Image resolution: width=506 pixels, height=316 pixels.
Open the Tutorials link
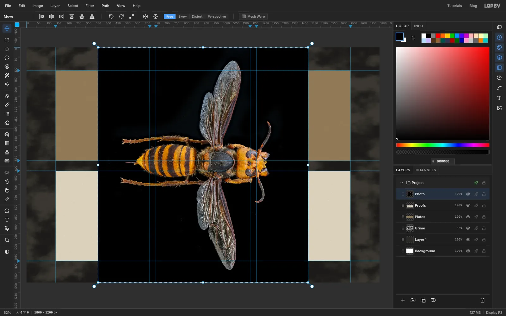[454, 6]
